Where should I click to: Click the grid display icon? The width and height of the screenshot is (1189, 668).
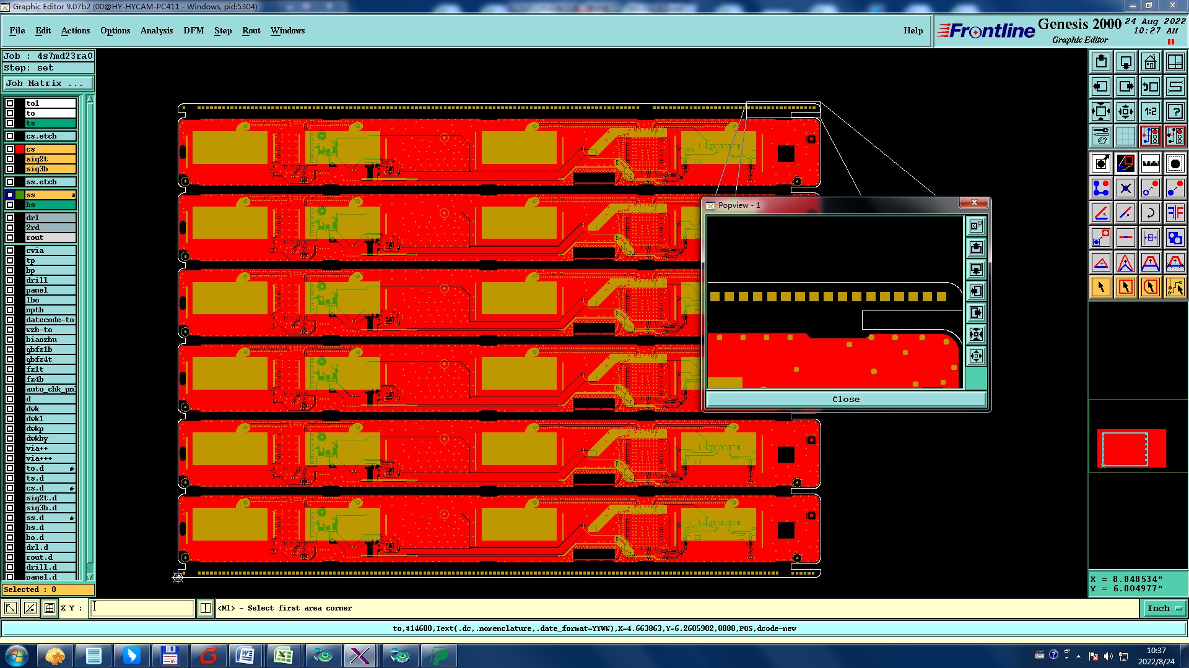coord(1125,136)
